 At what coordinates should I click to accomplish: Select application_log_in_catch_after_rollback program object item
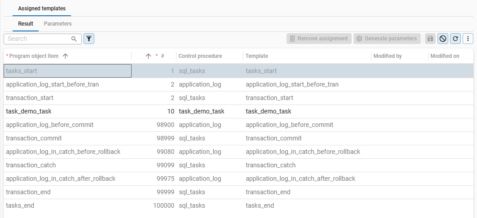67,179
